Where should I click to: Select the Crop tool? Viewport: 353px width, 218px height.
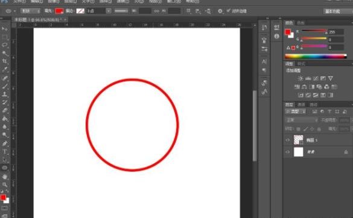pyautogui.click(x=4, y=61)
